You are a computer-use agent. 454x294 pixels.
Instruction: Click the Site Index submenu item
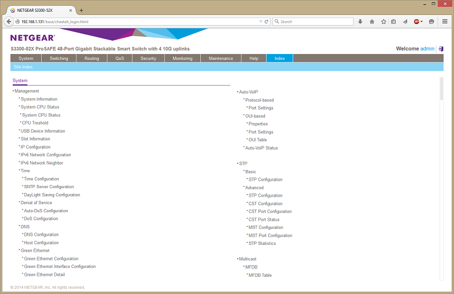tap(23, 67)
